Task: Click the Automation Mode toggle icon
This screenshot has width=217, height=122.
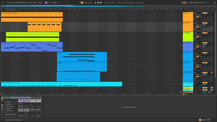Action: point(189,8)
